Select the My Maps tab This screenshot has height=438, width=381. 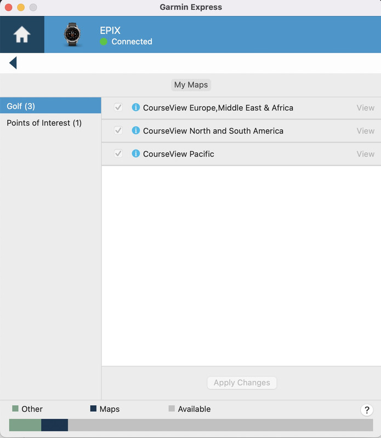pos(191,85)
